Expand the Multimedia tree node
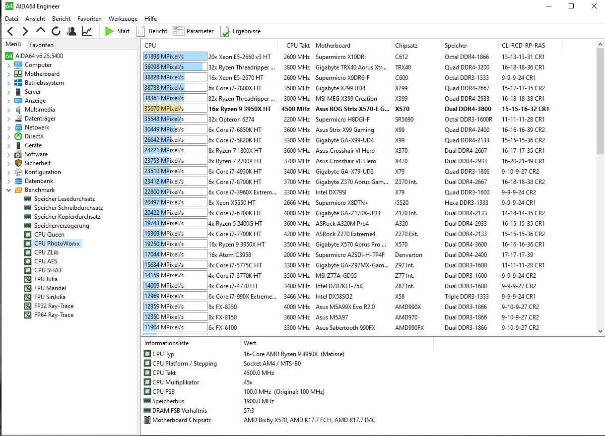The height and width of the screenshot is (436, 605). click(x=8, y=110)
